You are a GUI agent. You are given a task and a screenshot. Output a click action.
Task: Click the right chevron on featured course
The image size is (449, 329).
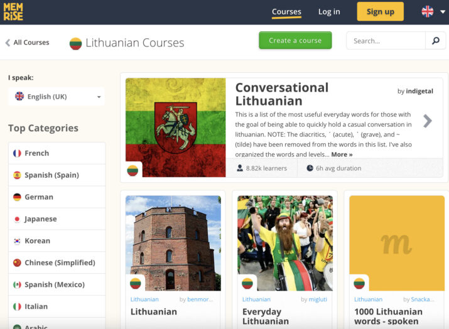click(x=427, y=121)
